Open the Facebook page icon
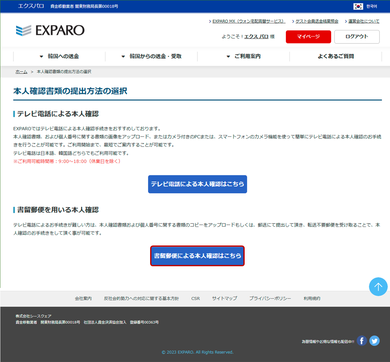Image resolution: width=390 pixels, height=362 pixels. [x=362, y=341]
